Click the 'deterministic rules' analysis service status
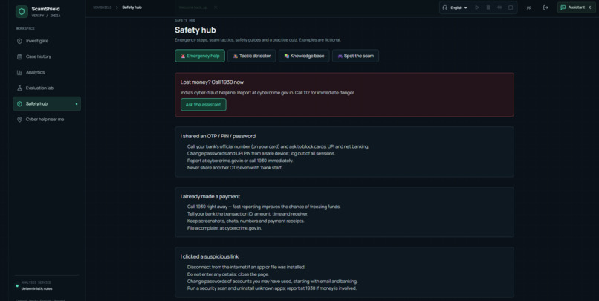The image size is (599, 301). coord(36,289)
